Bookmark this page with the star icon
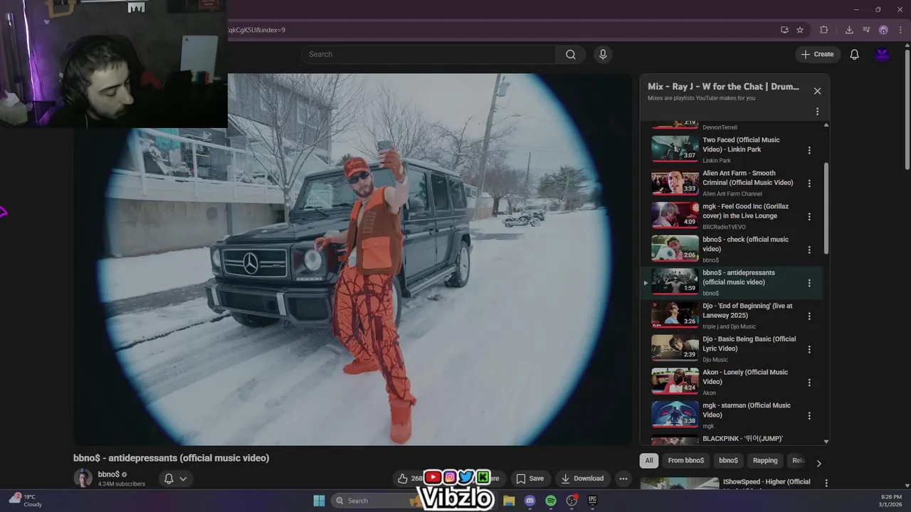This screenshot has height=512, width=911. click(x=800, y=30)
